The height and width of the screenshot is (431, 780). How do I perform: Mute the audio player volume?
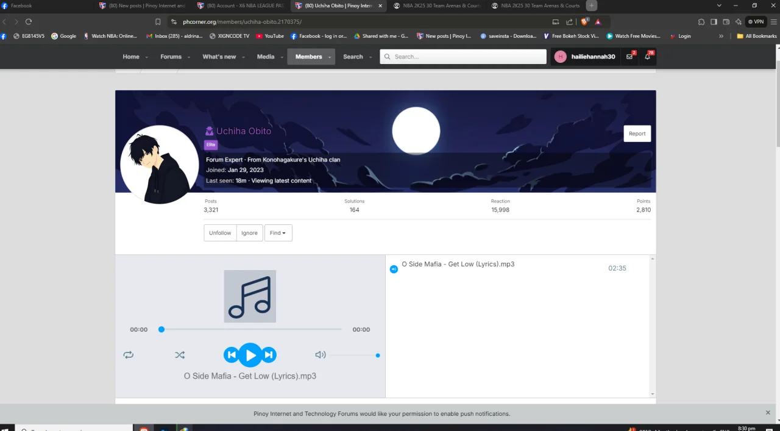click(x=320, y=355)
